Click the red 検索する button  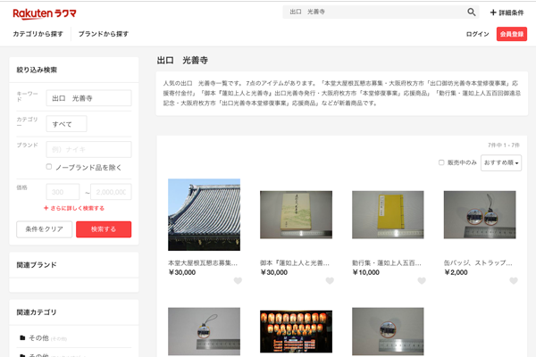click(x=104, y=229)
